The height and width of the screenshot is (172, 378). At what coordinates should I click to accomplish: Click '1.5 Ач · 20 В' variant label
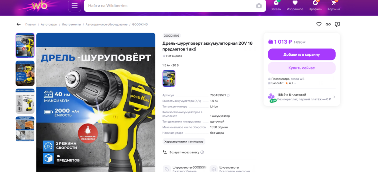point(170,65)
